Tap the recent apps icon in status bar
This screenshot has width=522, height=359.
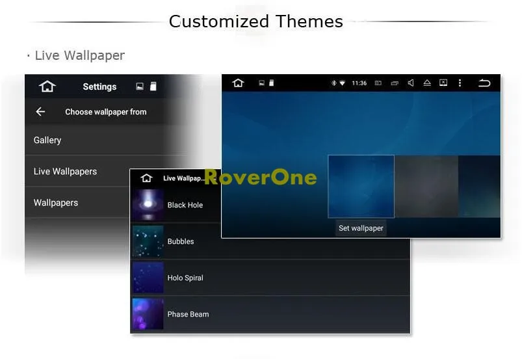(395, 83)
